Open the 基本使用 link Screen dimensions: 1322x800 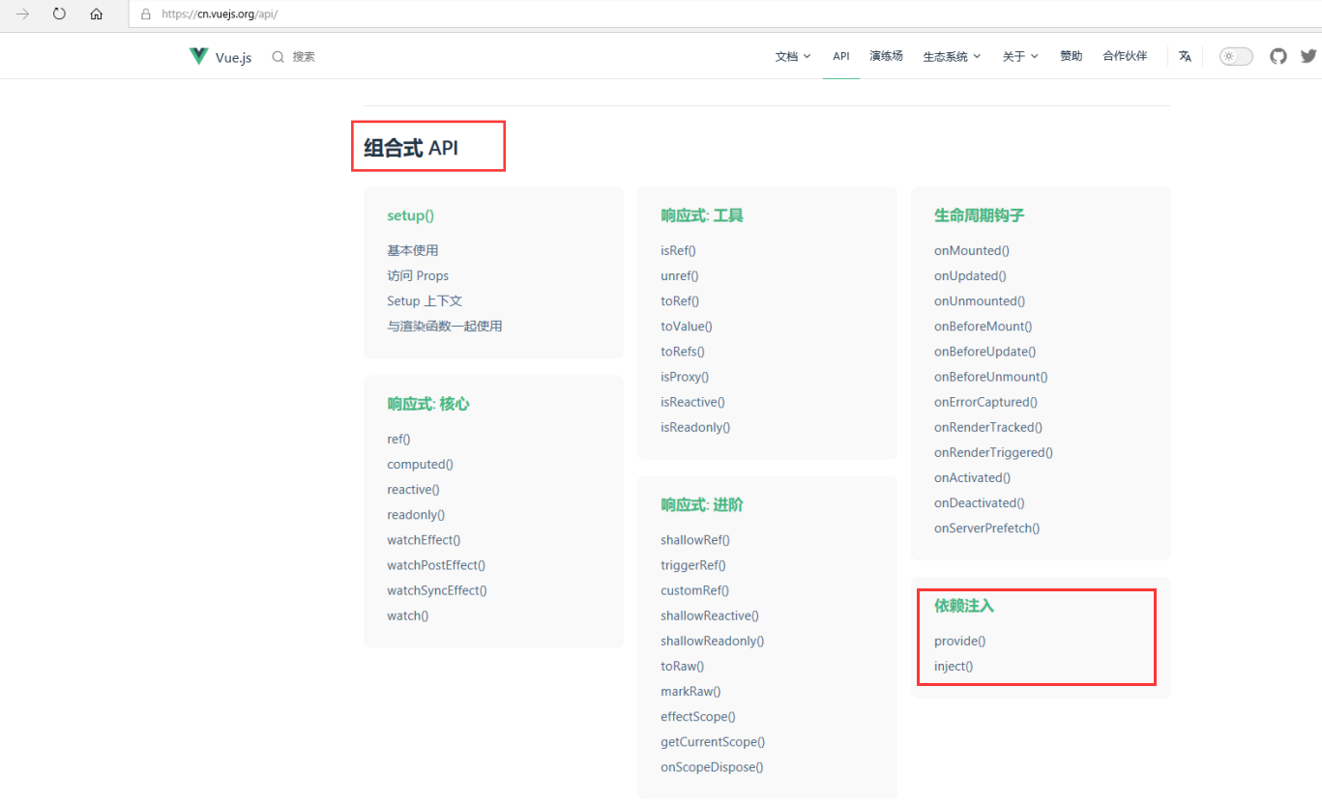click(x=413, y=250)
